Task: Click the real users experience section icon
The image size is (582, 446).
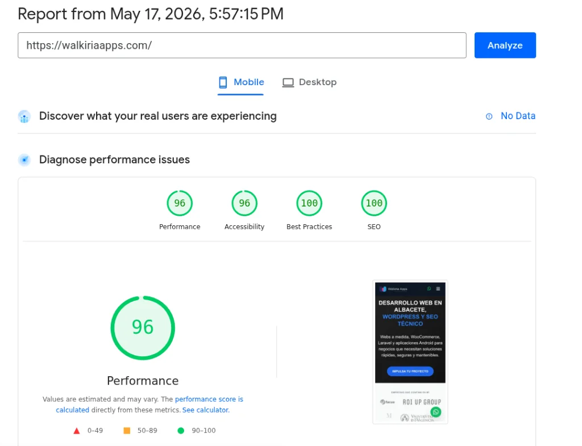Action: [24, 117]
